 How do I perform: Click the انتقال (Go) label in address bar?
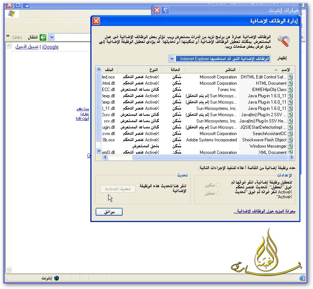[33, 37]
